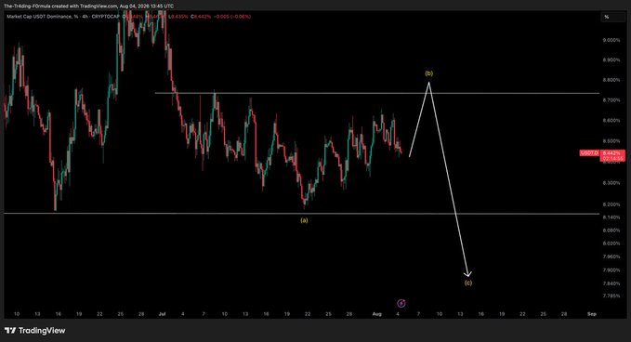The width and height of the screenshot is (631, 342).
Task: Click the 7.840% price axis label
Action: (x=611, y=283)
